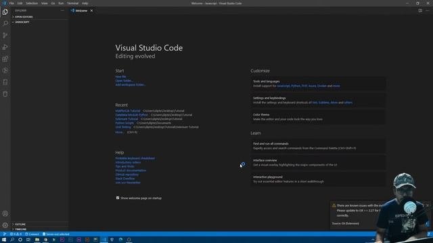
Task: Open the Terminal menu
Action: pyautogui.click(x=72, y=3)
